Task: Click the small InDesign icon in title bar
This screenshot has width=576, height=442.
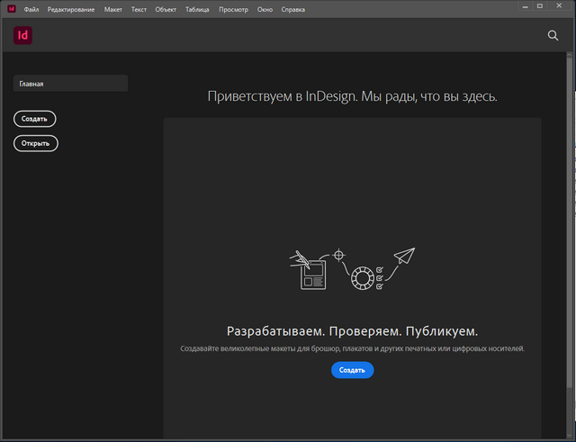Action: click(x=11, y=9)
